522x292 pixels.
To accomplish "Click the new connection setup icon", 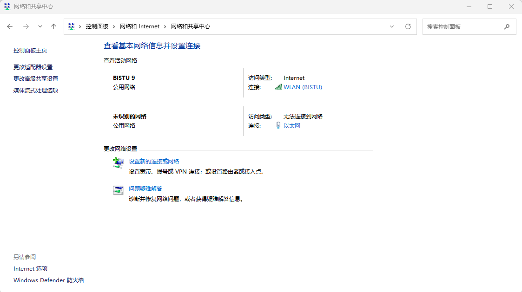I will coord(118,162).
